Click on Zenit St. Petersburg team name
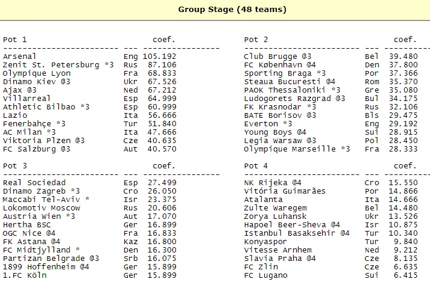Viewport: 430px width, 282px height. [x=51, y=65]
